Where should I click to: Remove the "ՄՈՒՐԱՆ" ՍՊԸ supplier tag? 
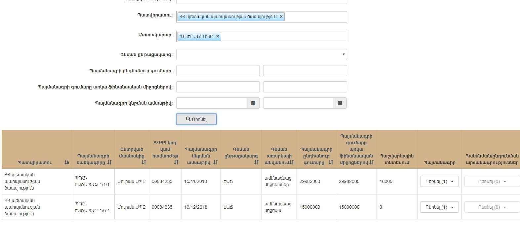pos(218,36)
